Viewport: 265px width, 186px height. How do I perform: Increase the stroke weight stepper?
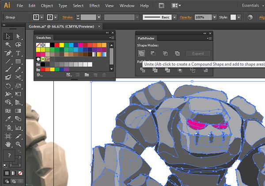[78, 15]
